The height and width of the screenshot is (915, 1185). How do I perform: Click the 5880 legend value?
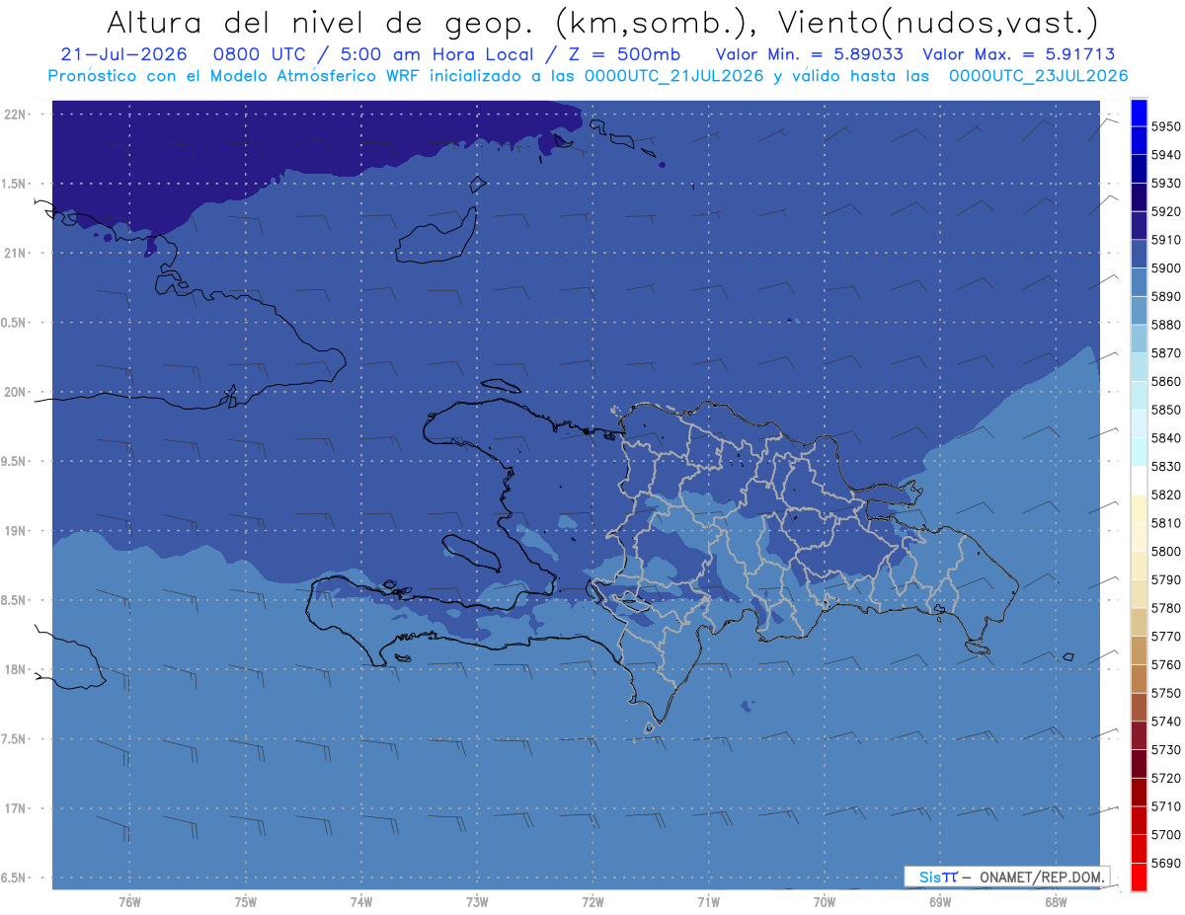pos(1165,325)
